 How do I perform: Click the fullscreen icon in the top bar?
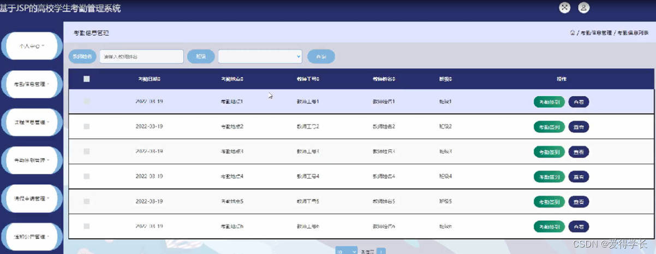click(565, 8)
